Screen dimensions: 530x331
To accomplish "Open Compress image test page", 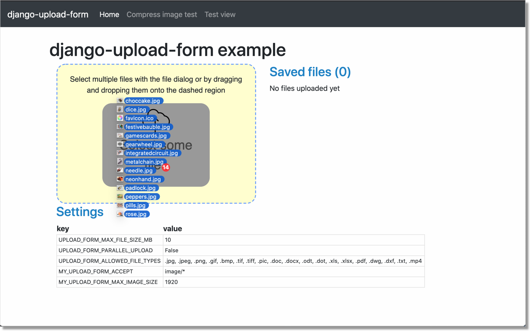I will [x=162, y=14].
